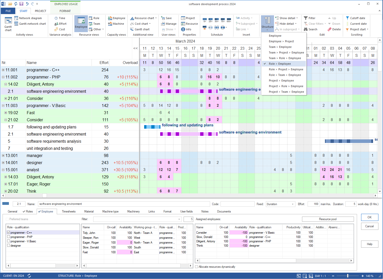
Task: Set schedule progress to 50%
Action: coord(216,20)
